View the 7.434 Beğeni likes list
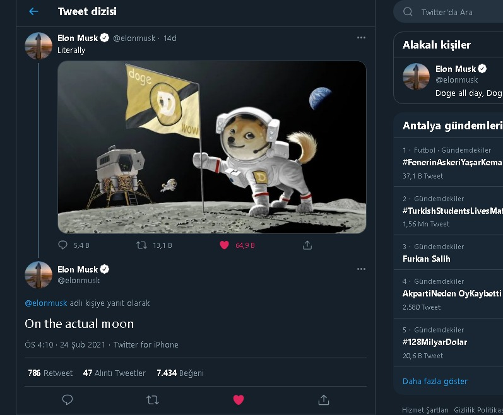503x415 pixels. coord(180,373)
